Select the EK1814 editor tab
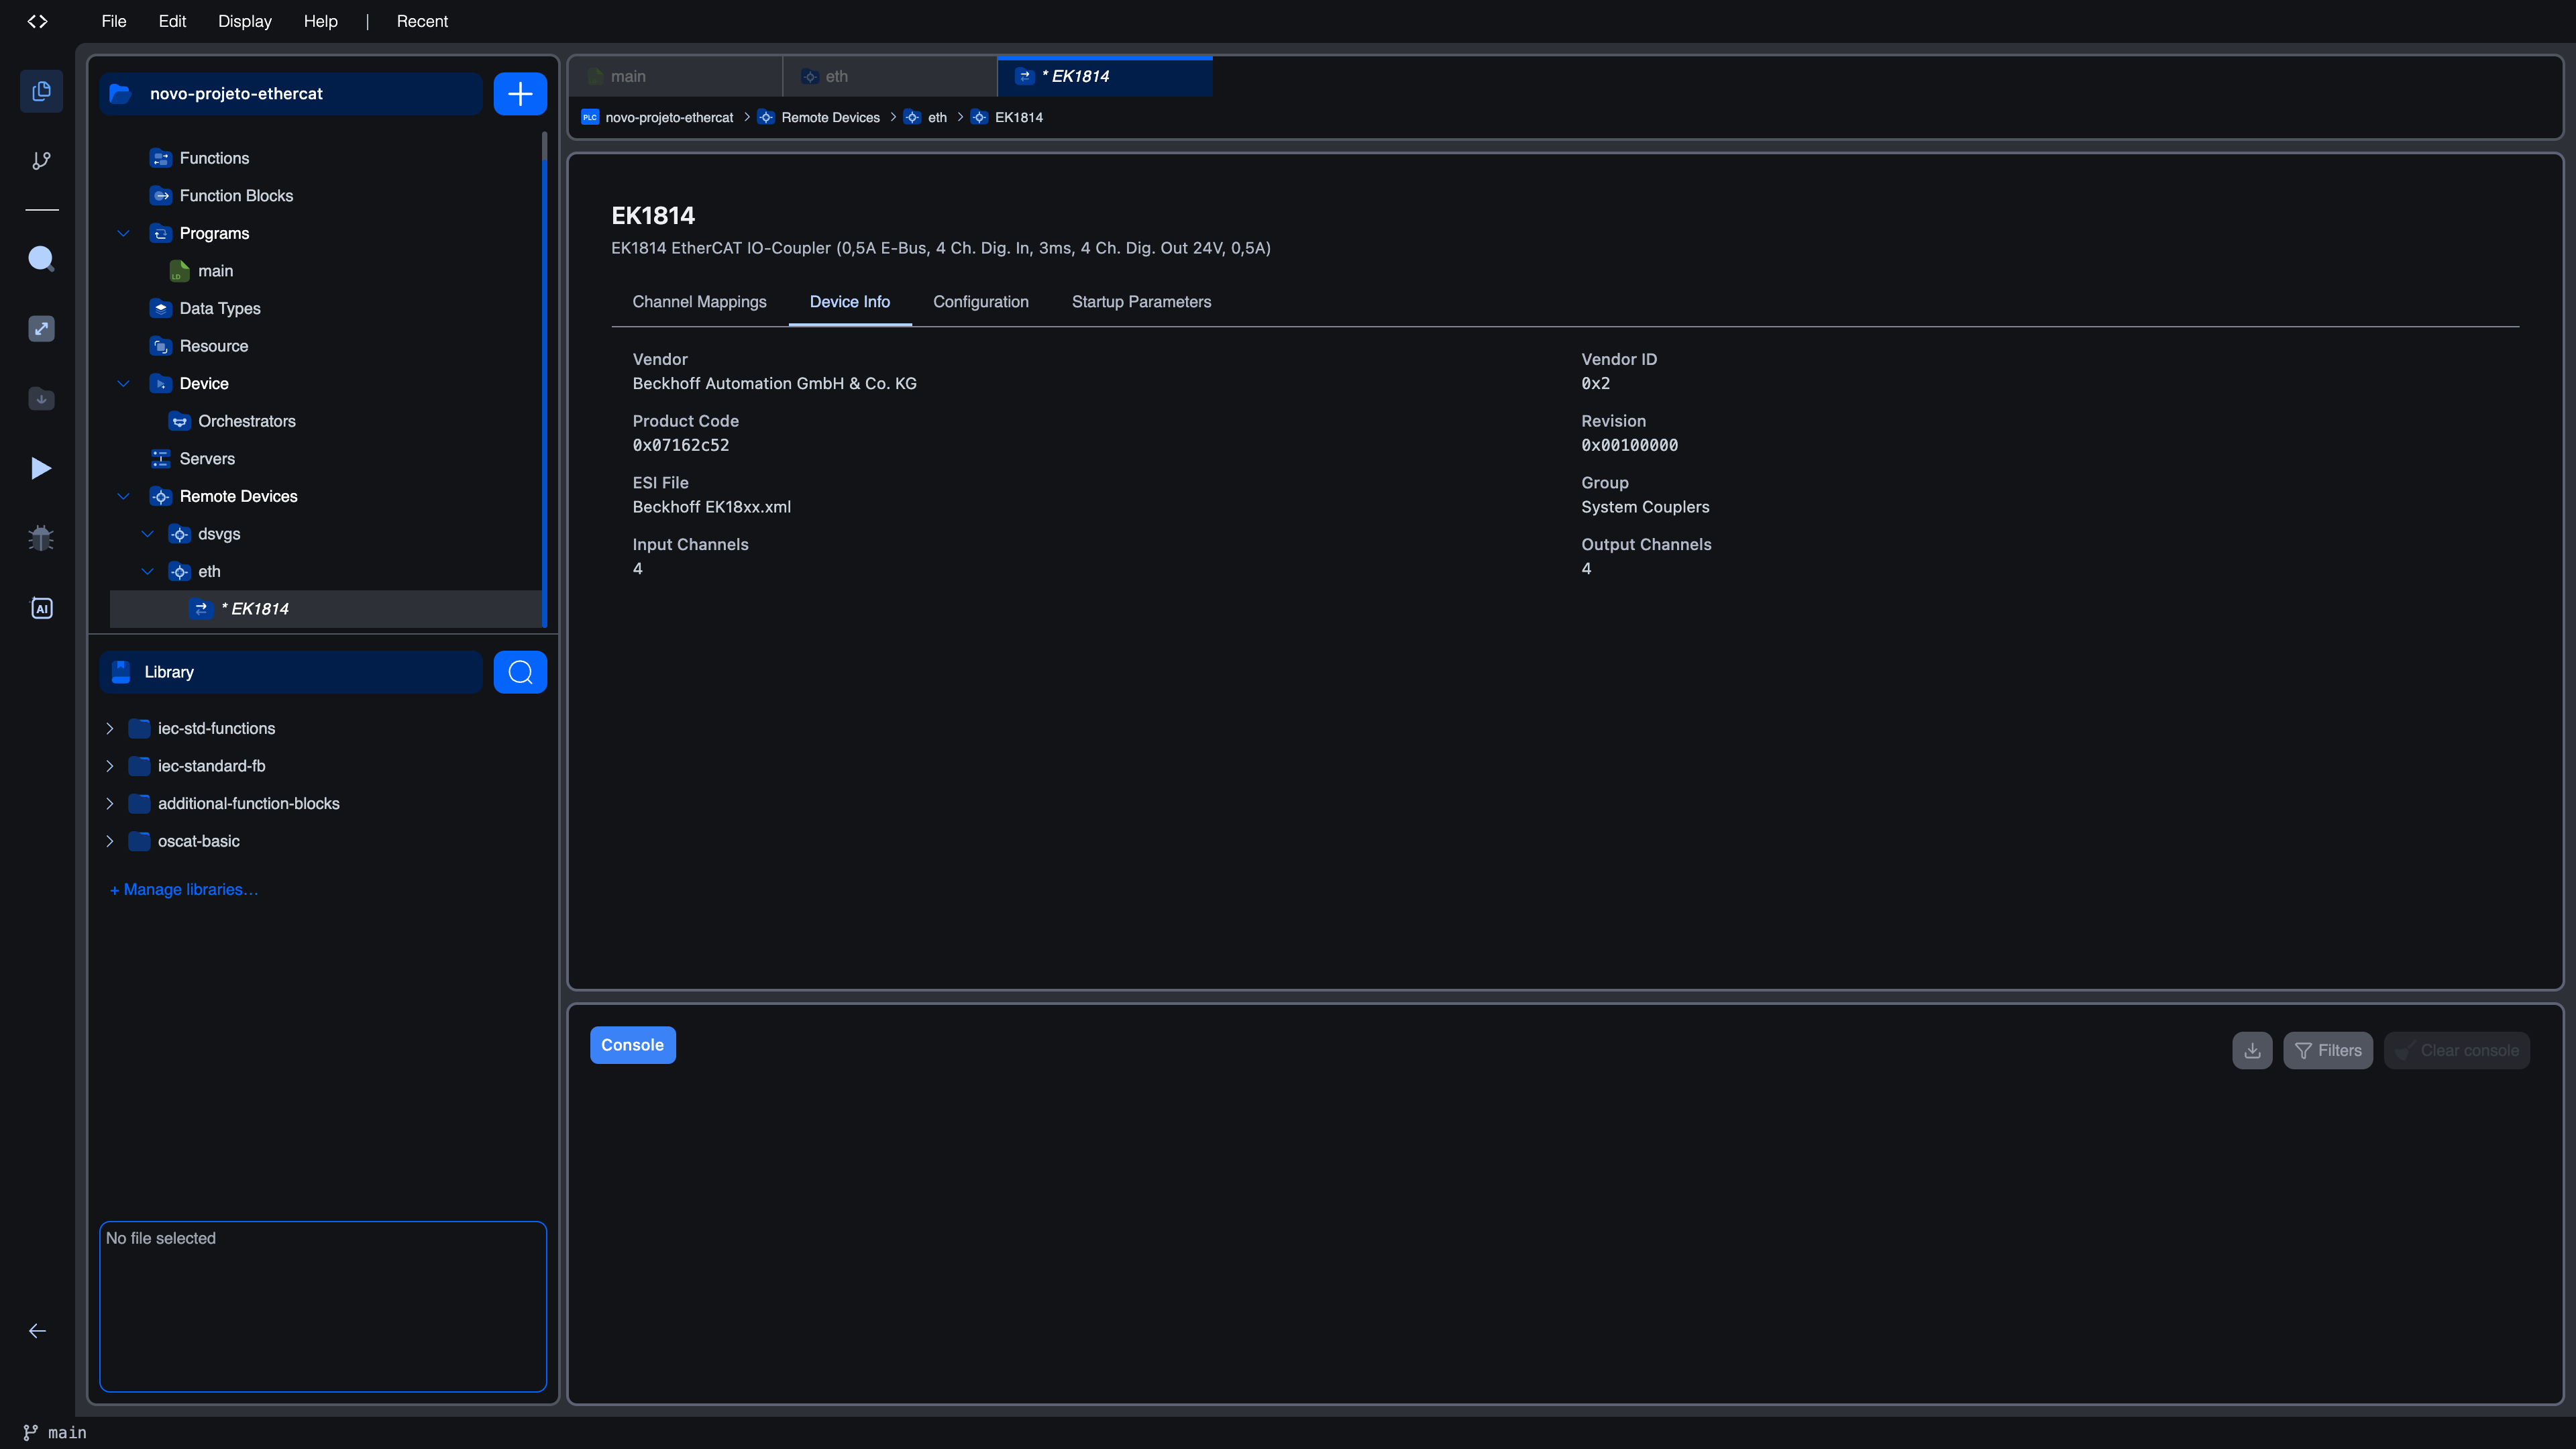The image size is (2576, 1449). pos(1105,77)
